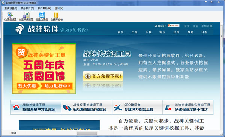
Task: Click the 官方免费下载 button
Action: (x=103, y=76)
